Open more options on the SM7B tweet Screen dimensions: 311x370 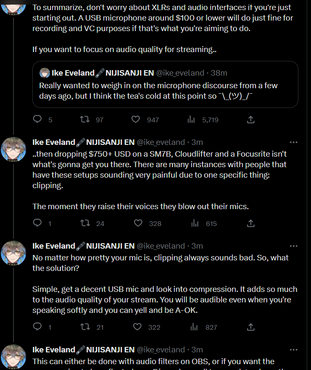294,142
